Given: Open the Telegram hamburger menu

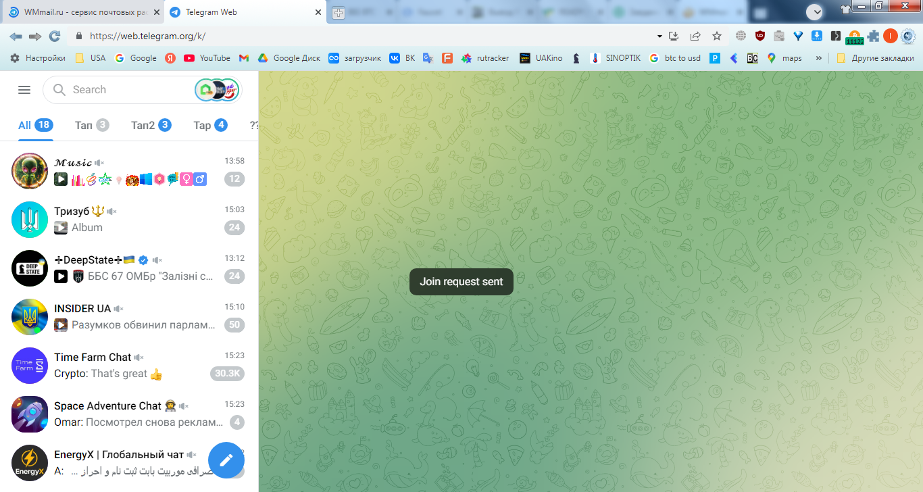Looking at the screenshot, I should [24, 90].
